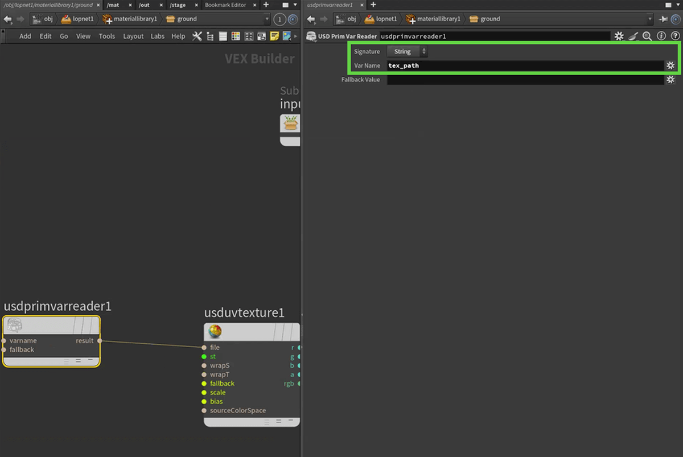Toggle the circled 1 pin in network pane
Image resolution: width=683 pixels, height=457 pixels.
coord(279,19)
